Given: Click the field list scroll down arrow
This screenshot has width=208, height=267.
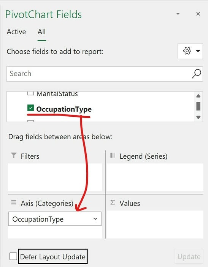Looking at the screenshot, I should pos(198,117).
